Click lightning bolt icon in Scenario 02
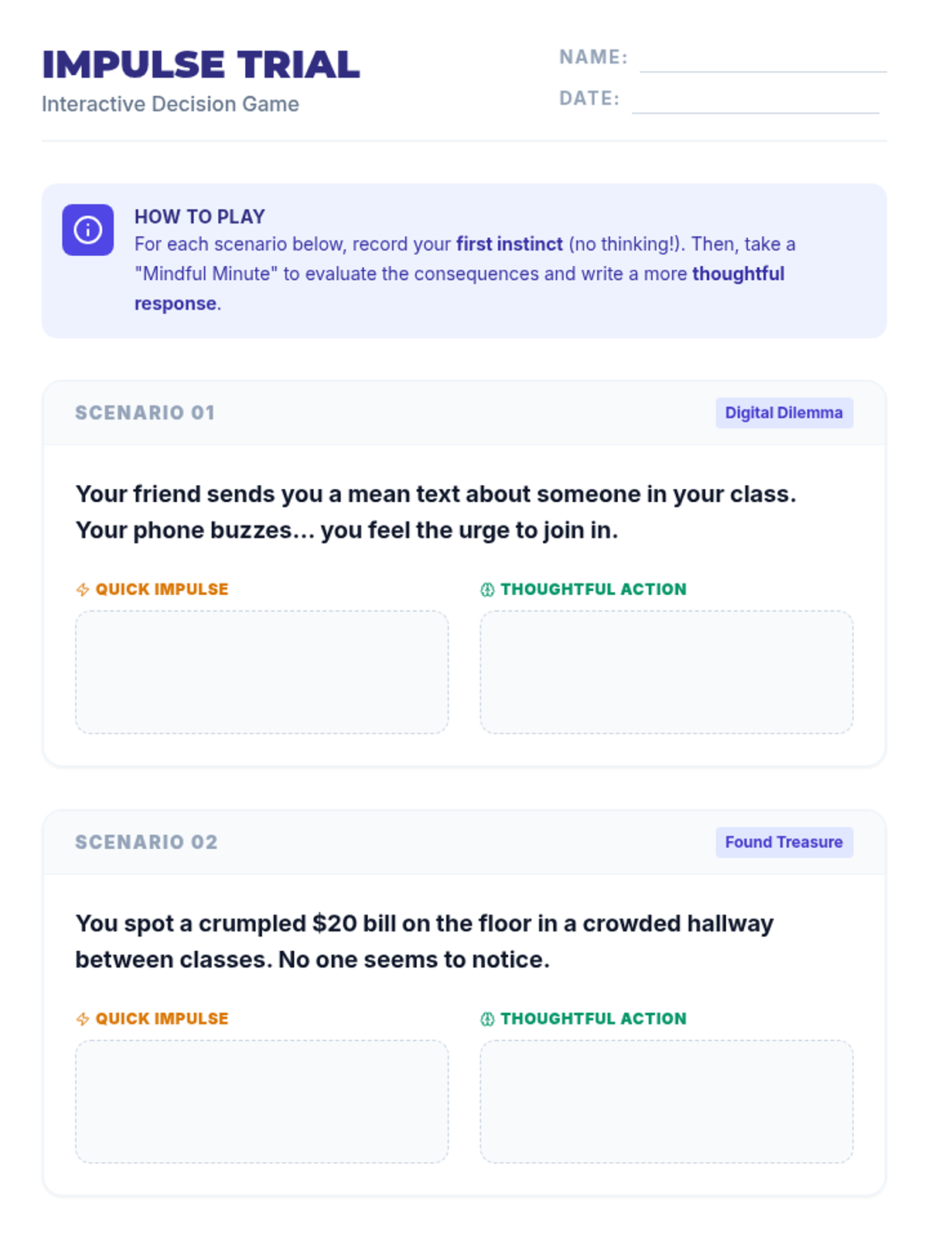The image size is (928, 1238). point(83,1019)
